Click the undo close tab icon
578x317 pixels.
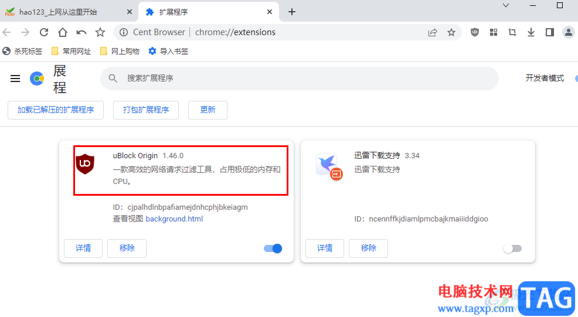tap(81, 32)
